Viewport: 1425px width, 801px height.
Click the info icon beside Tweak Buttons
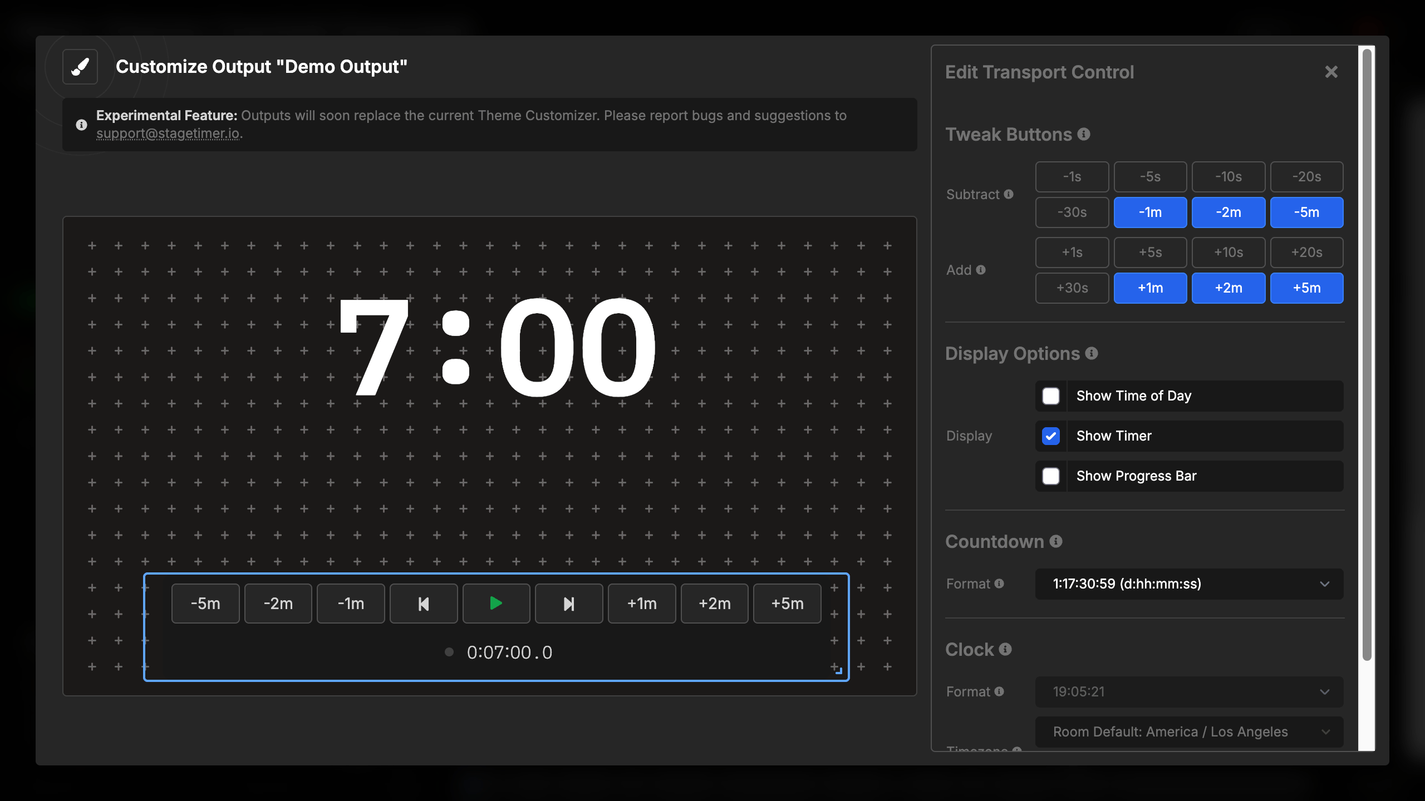click(x=1083, y=134)
